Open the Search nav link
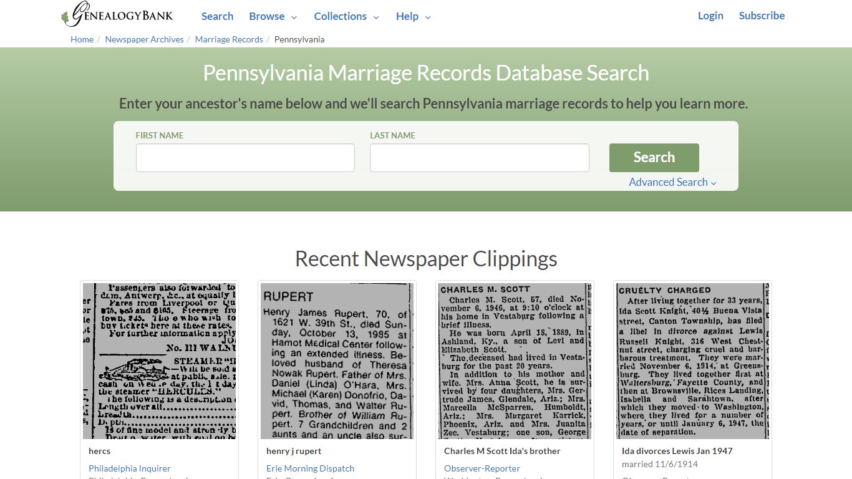This screenshot has height=479, width=852. tap(217, 16)
